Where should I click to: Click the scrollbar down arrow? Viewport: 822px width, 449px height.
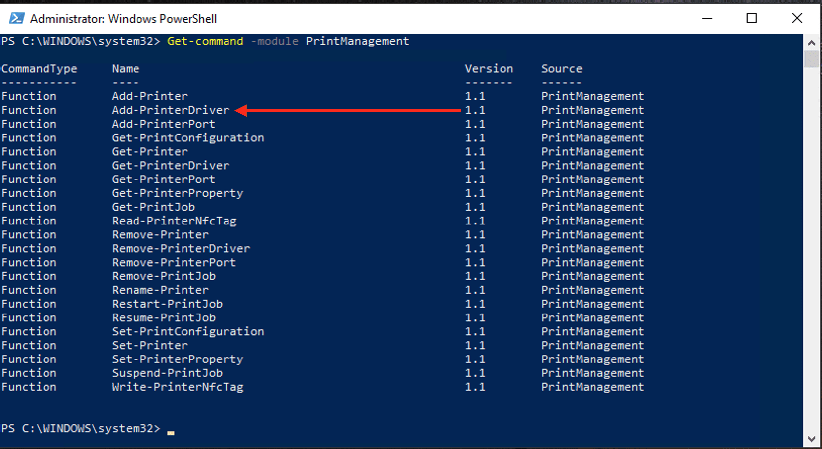(x=811, y=439)
